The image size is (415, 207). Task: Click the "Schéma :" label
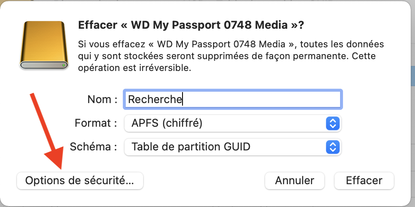[93, 147]
